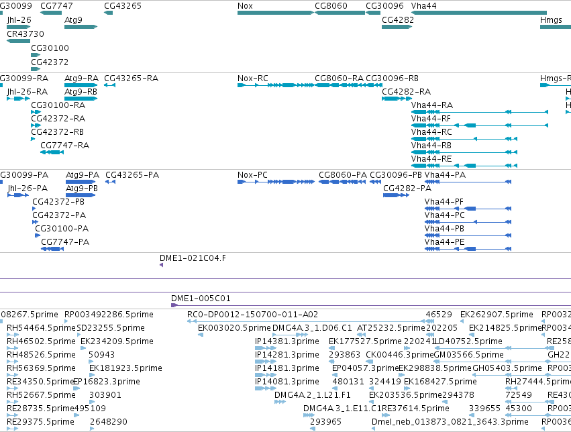This screenshot has width=571, height=432.
Task: Select the CG8060-RA transcript label
Action: pos(339,78)
